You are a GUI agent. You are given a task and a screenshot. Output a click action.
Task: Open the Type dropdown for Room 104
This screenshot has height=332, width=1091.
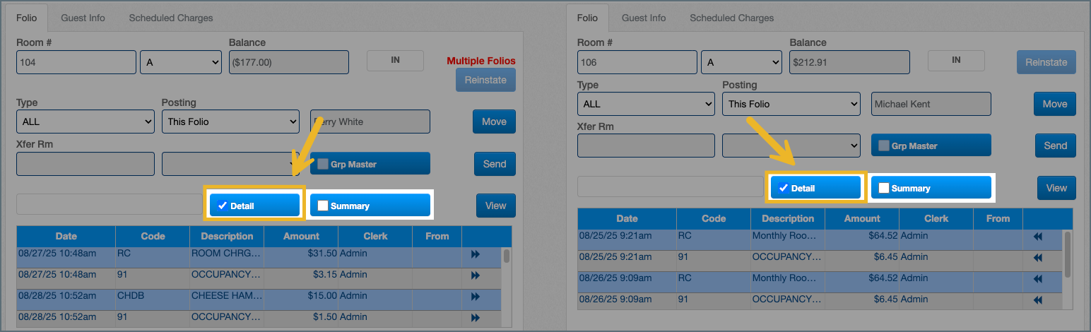click(x=85, y=121)
